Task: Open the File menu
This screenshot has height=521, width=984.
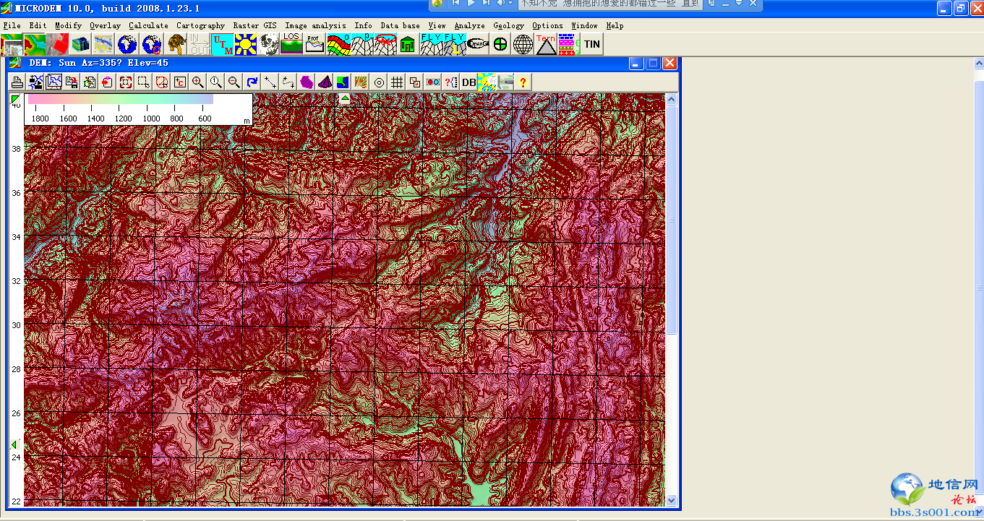Action: pos(12,25)
